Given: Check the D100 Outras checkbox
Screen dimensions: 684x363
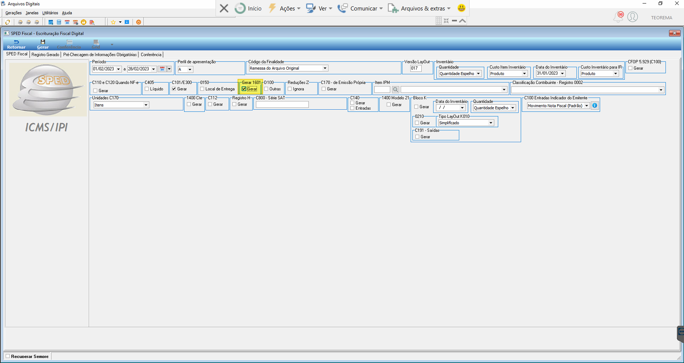Looking at the screenshot, I should (x=266, y=89).
